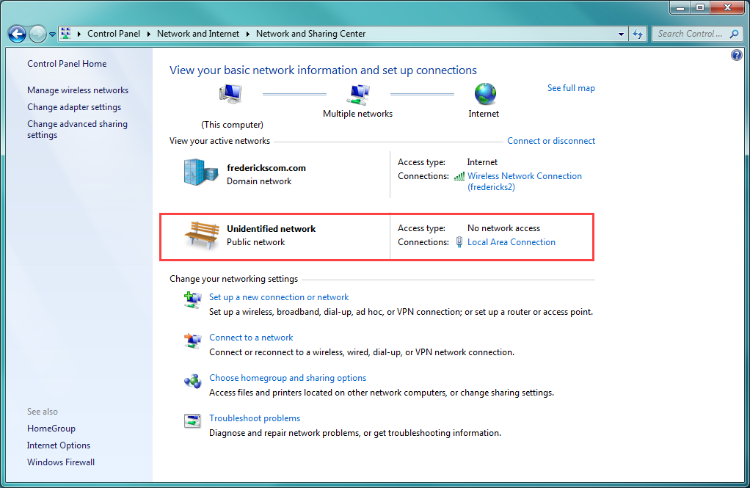Click the Set up new connection icon
Screen dimensions: 750x488
(193, 300)
